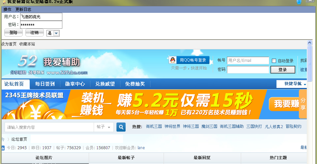Click hot search link 神将世界
Screen dimensions: 317x164
pos(172,126)
